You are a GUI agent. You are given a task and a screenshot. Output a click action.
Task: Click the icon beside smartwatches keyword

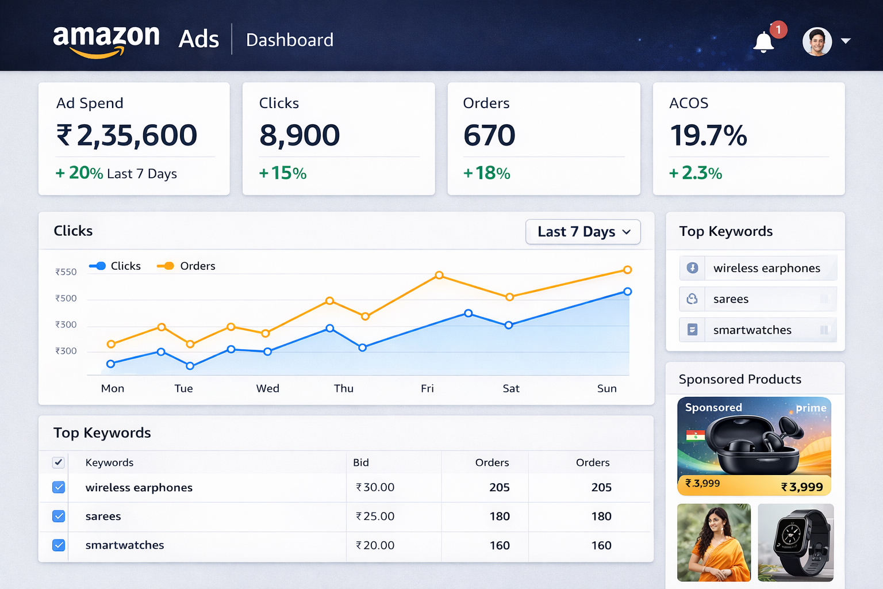[692, 330]
